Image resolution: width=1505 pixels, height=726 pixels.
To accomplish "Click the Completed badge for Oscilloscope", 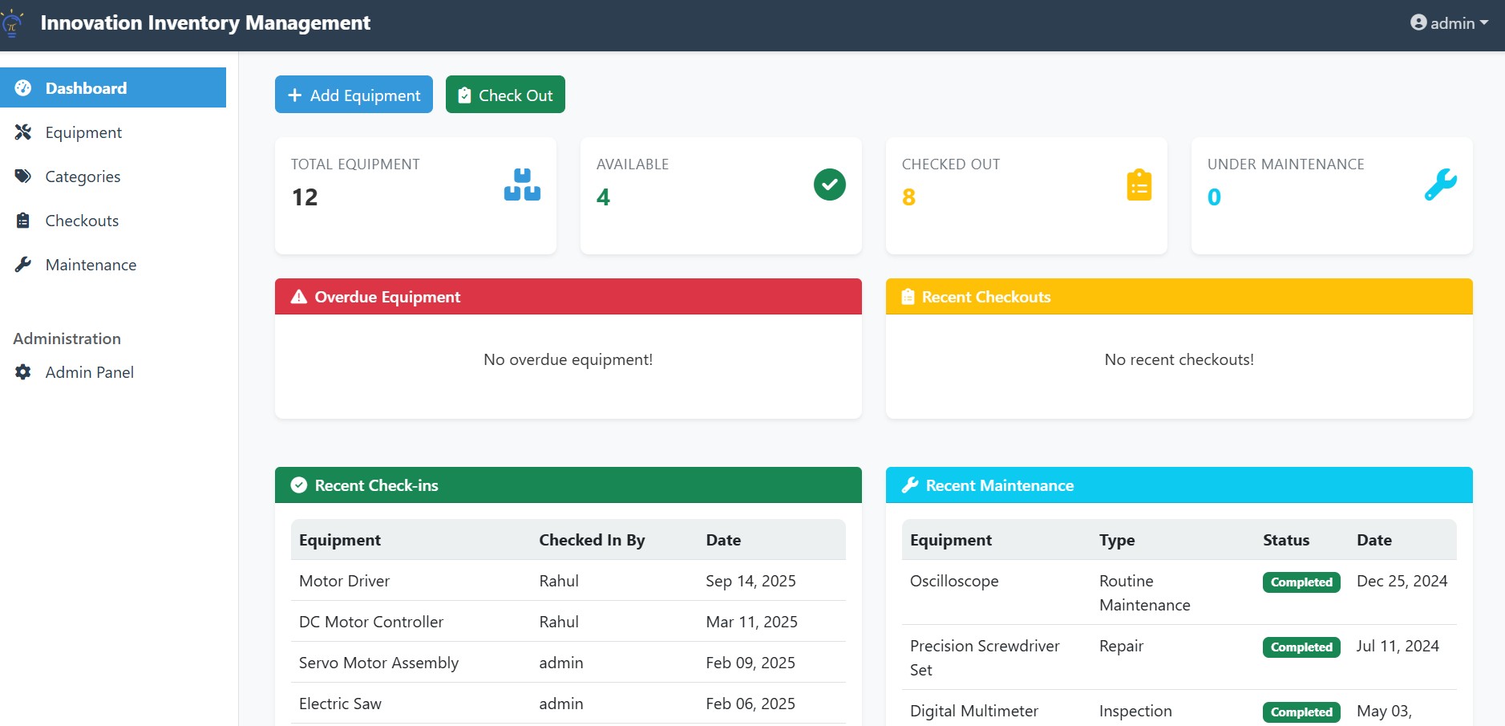I will [x=1301, y=582].
